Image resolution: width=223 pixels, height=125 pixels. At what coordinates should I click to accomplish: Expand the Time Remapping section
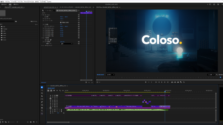pyautogui.click(x=42, y=45)
